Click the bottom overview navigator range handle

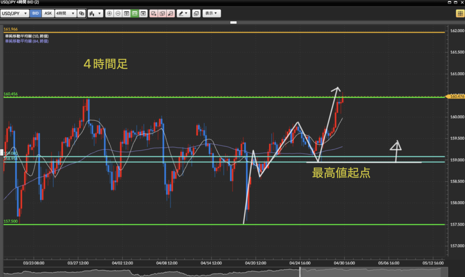[x=299, y=271]
